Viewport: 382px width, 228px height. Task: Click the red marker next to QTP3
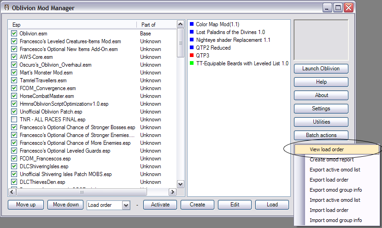point(192,55)
